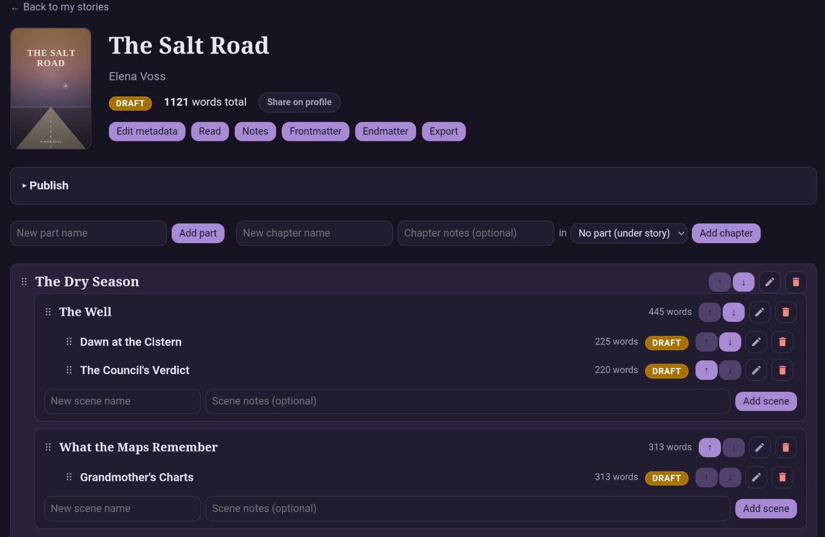The height and width of the screenshot is (537, 825).
Task: Delete The Well chapter
Action: coord(785,312)
